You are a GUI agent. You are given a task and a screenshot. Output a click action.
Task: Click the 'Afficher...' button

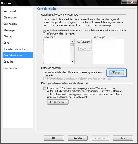pyautogui.click(x=117, y=73)
